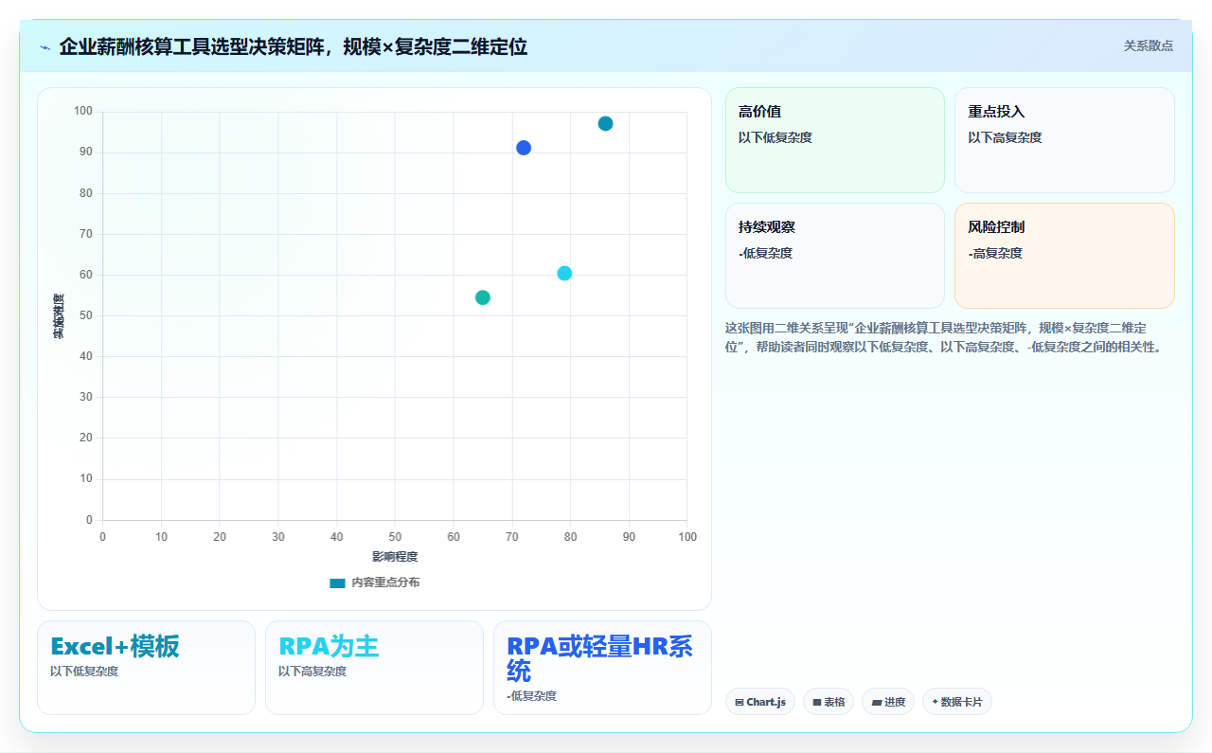Click the 表格 tag
1212x753 pixels.
pyautogui.click(x=829, y=702)
